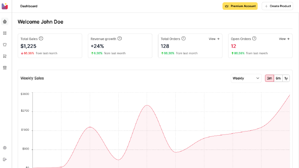This screenshot has height=168, width=299.
Task: Open the products shirt icon in the sidebar
Action: click(x=5, y=44)
